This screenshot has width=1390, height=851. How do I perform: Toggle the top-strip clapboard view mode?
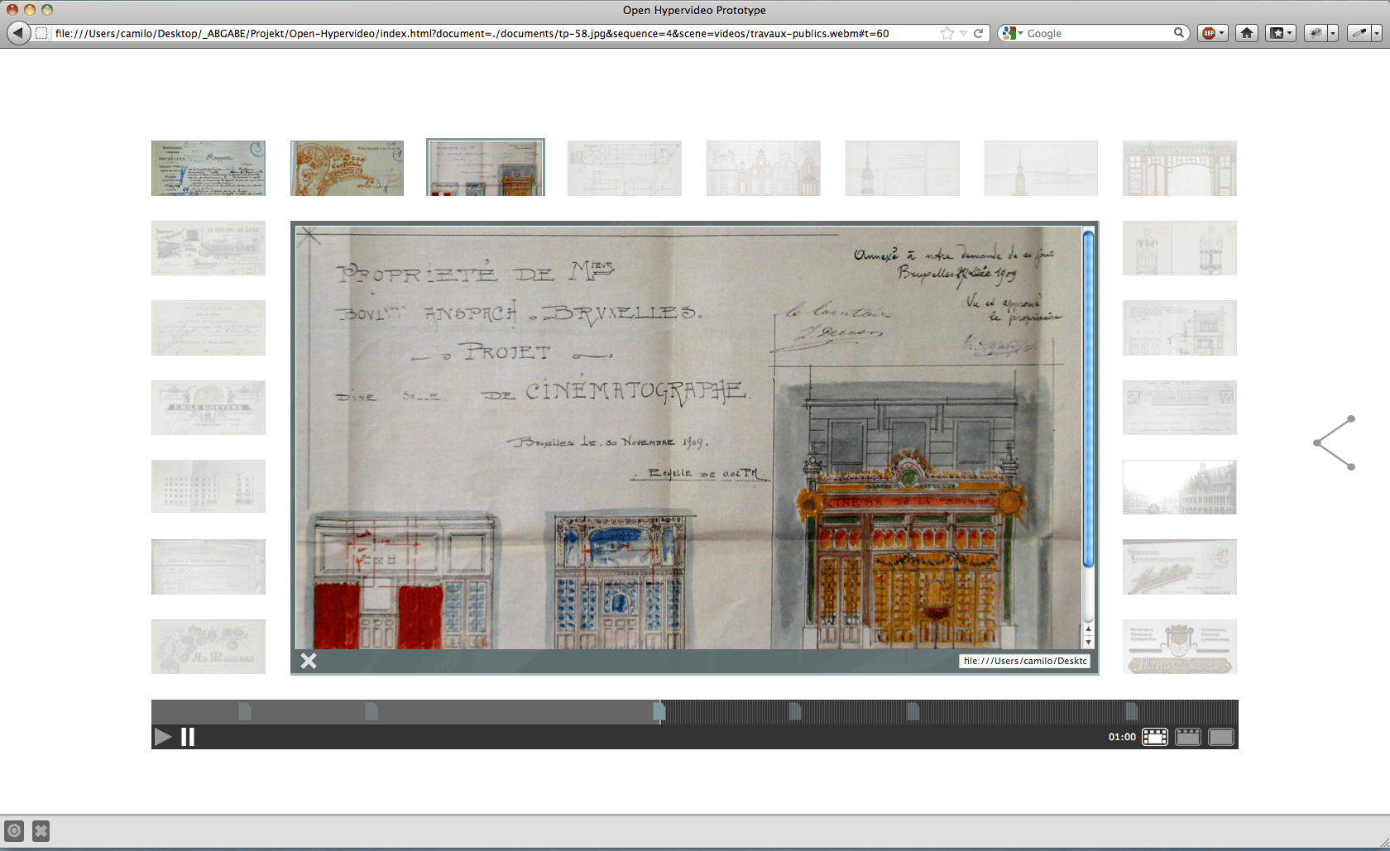click(1187, 737)
